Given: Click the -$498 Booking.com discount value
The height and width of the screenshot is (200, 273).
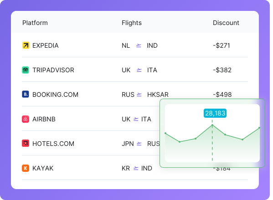Looking at the screenshot, I should [x=222, y=95].
